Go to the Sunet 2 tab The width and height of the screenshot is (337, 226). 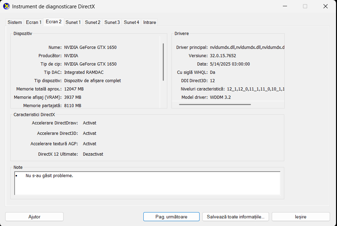tap(92, 22)
